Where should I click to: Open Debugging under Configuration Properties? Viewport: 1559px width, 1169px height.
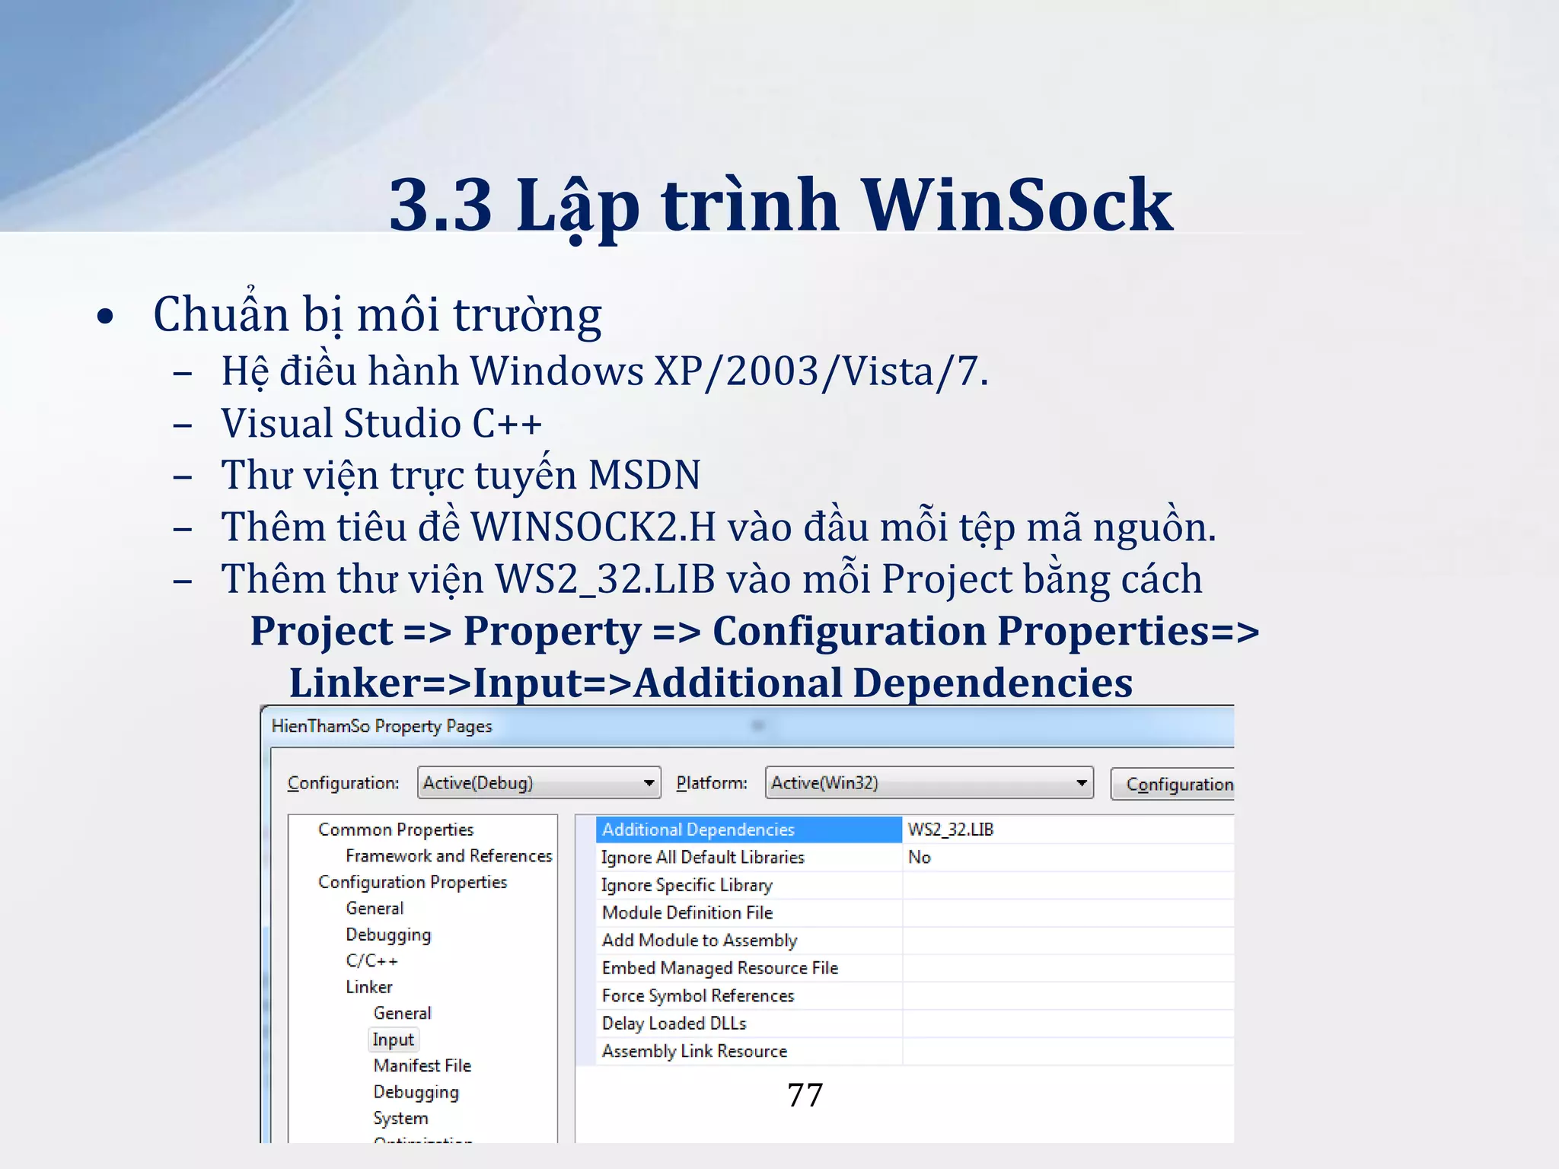coord(388,935)
